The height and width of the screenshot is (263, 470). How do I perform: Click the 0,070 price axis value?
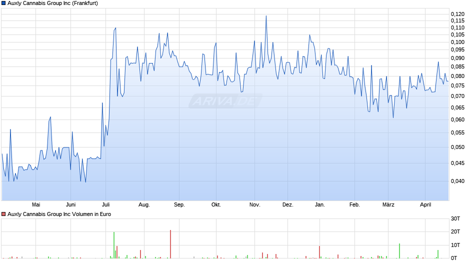pos(457,96)
